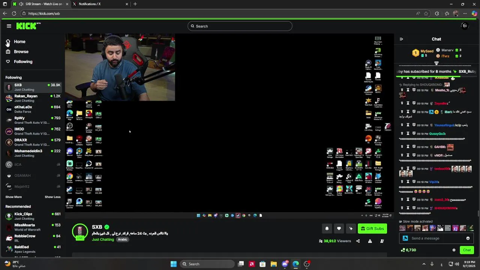
Task: Focus the Kick search field
Action: [240, 26]
